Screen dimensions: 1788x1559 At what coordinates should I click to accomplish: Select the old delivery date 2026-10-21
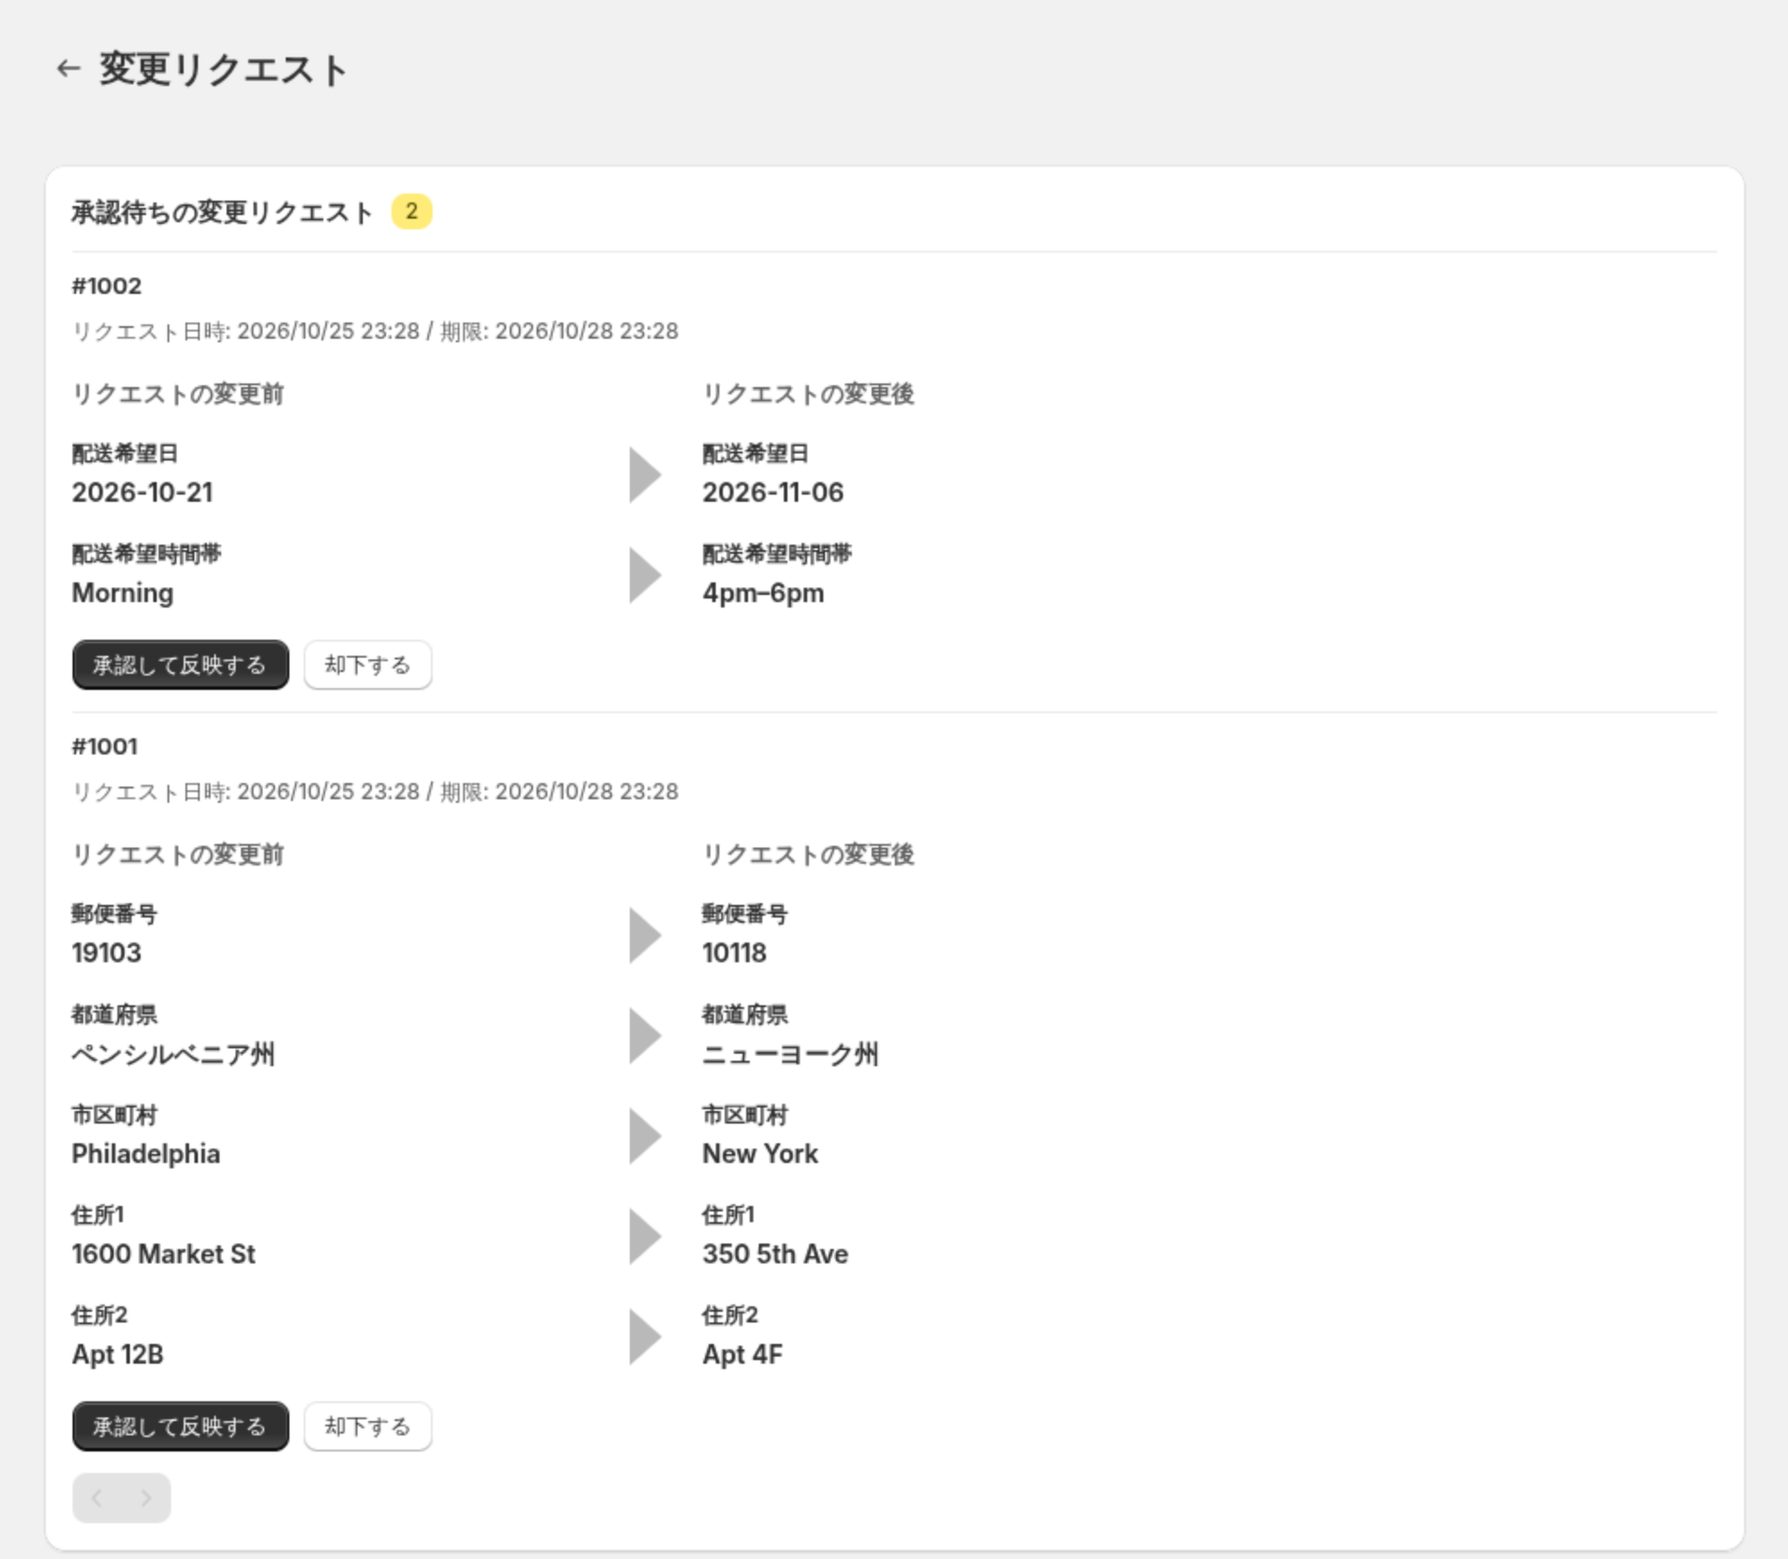pyautogui.click(x=142, y=492)
